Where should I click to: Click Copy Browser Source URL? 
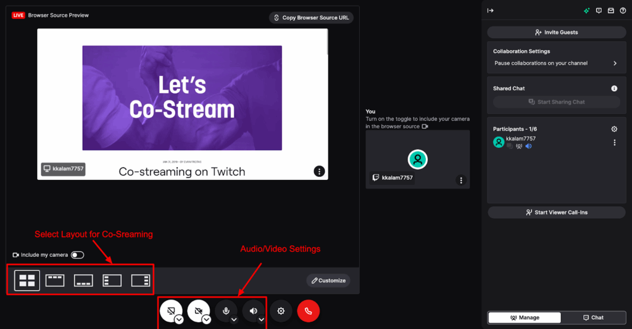312,18
